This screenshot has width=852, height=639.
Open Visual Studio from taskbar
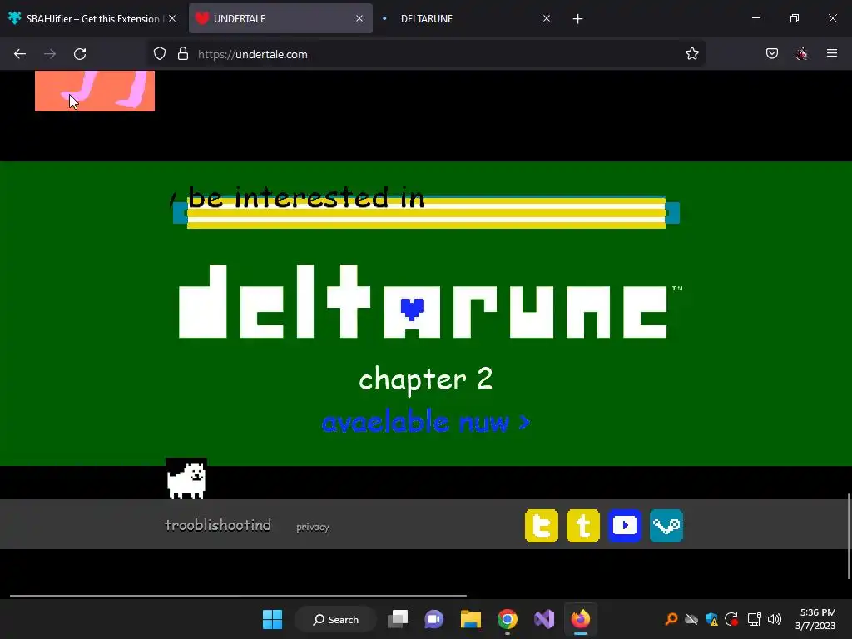coord(544,619)
